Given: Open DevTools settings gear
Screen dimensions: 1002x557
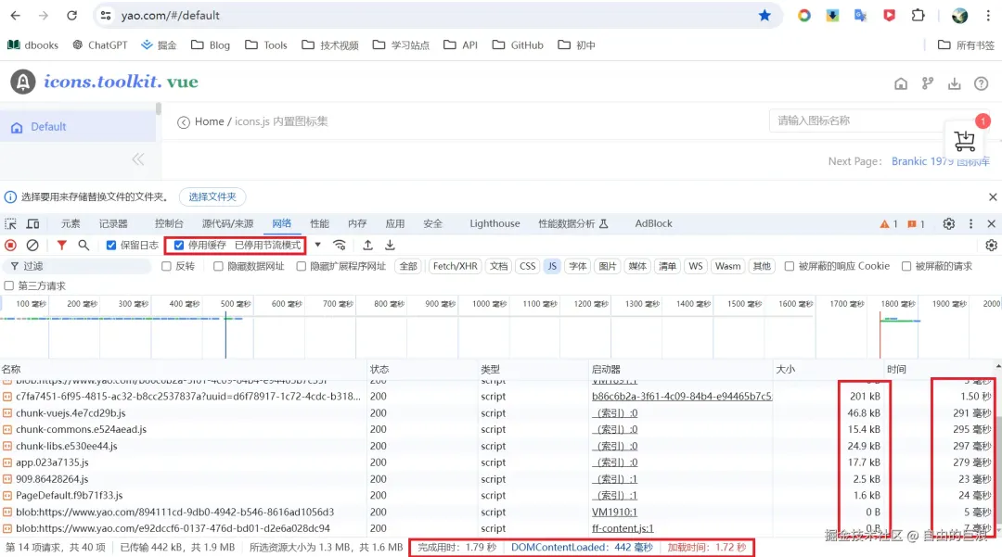Looking at the screenshot, I should (948, 224).
